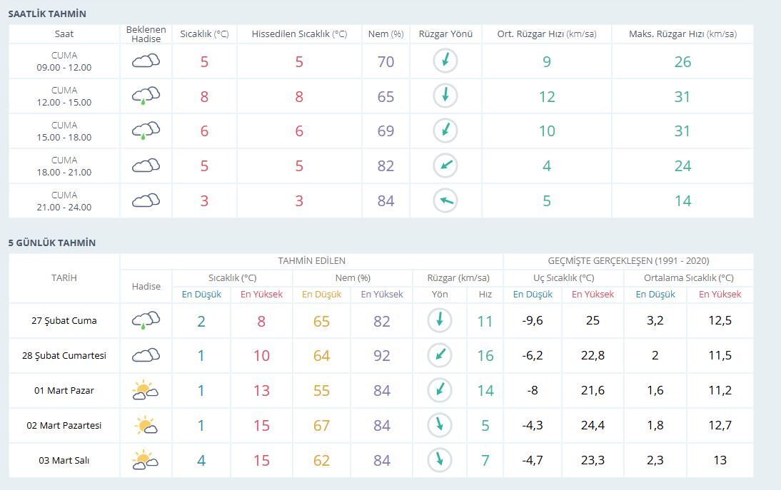Click the GEÇMİŞTE GERÇEKLEŞEN (1991 - 2020) header
This screenshot has width=781, height=490.
pos(628,260)
